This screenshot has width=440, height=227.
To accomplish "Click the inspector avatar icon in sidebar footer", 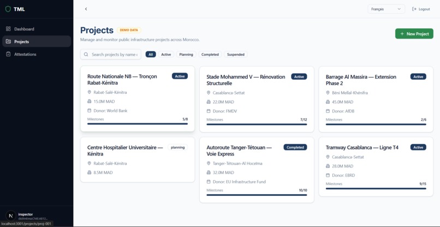I will pos(11,216).
